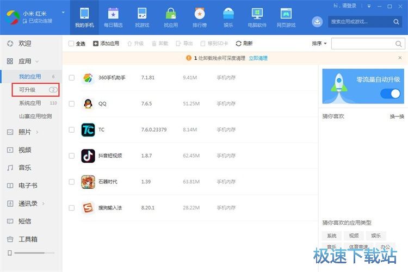Screen dimensions: 408x272
Task: Click the TC app icon
Action: tap(88, 129)
